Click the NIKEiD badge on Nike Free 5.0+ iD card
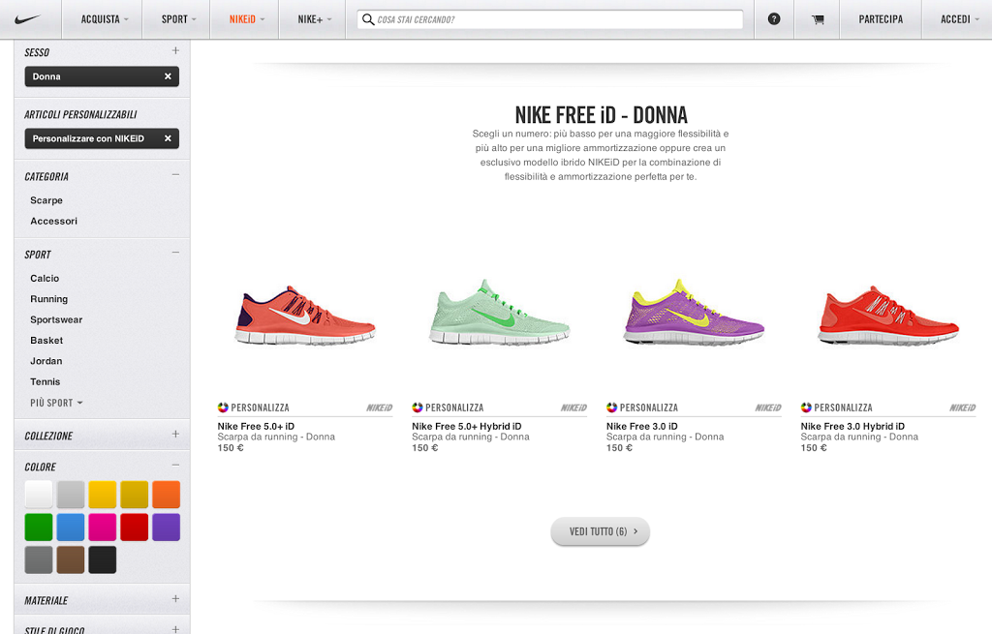992x634 pixels. [x=380, y=408]
